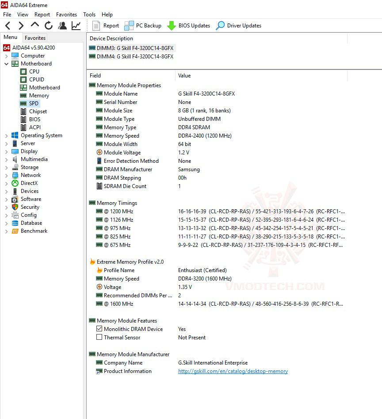382x419 pixels.
Task: Open the View menu
Action: pos(23,15)
